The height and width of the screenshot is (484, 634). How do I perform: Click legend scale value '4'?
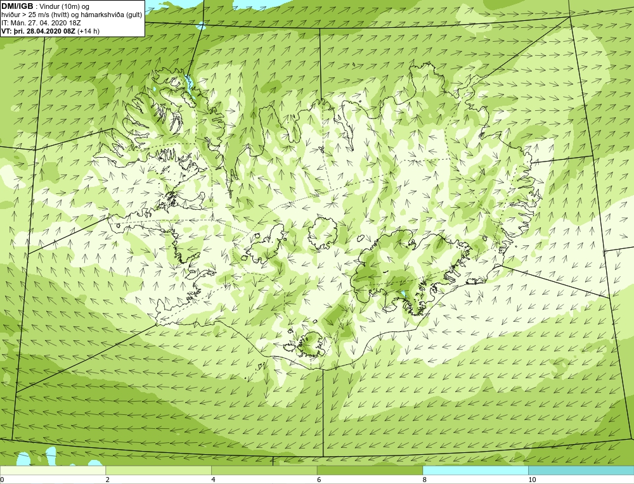[x=213, y=480]
